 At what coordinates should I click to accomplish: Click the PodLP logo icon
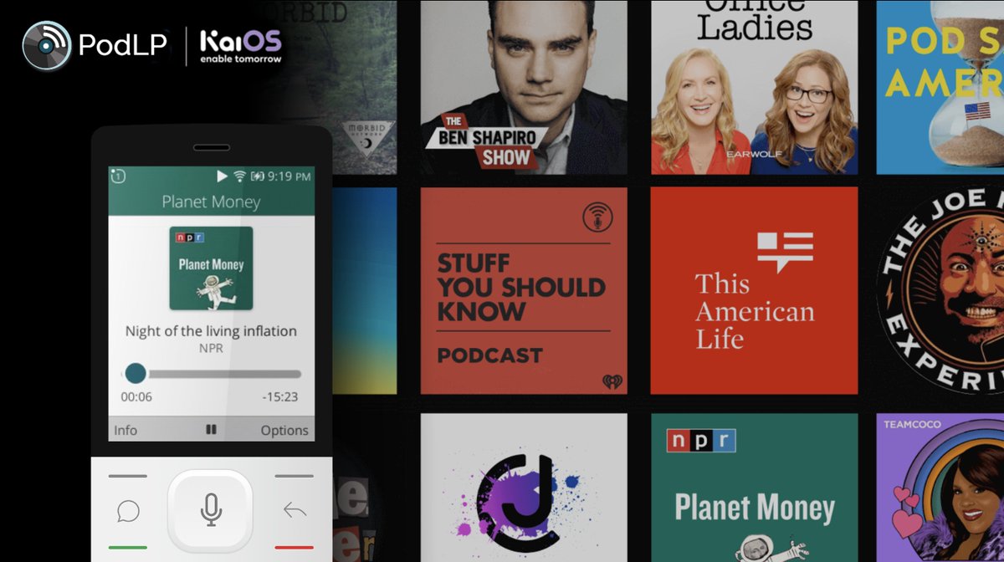(x=47, y=43)
